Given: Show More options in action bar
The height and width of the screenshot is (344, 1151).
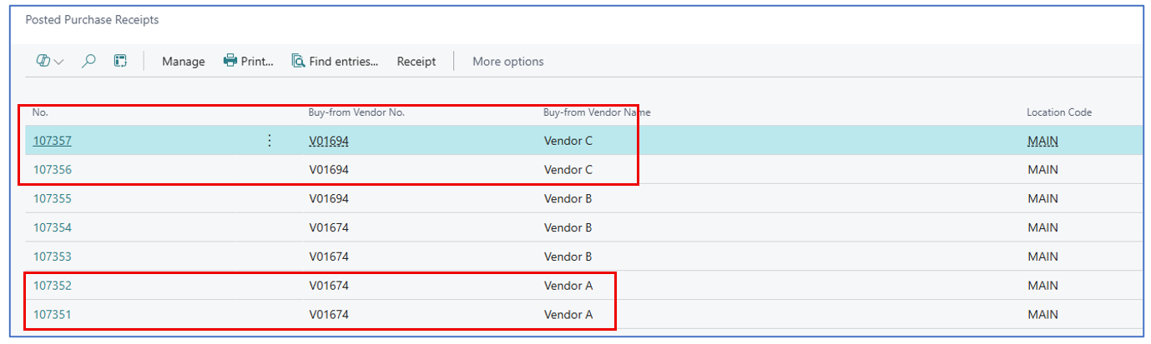Looking at the screenshot, I should (507, 62).
